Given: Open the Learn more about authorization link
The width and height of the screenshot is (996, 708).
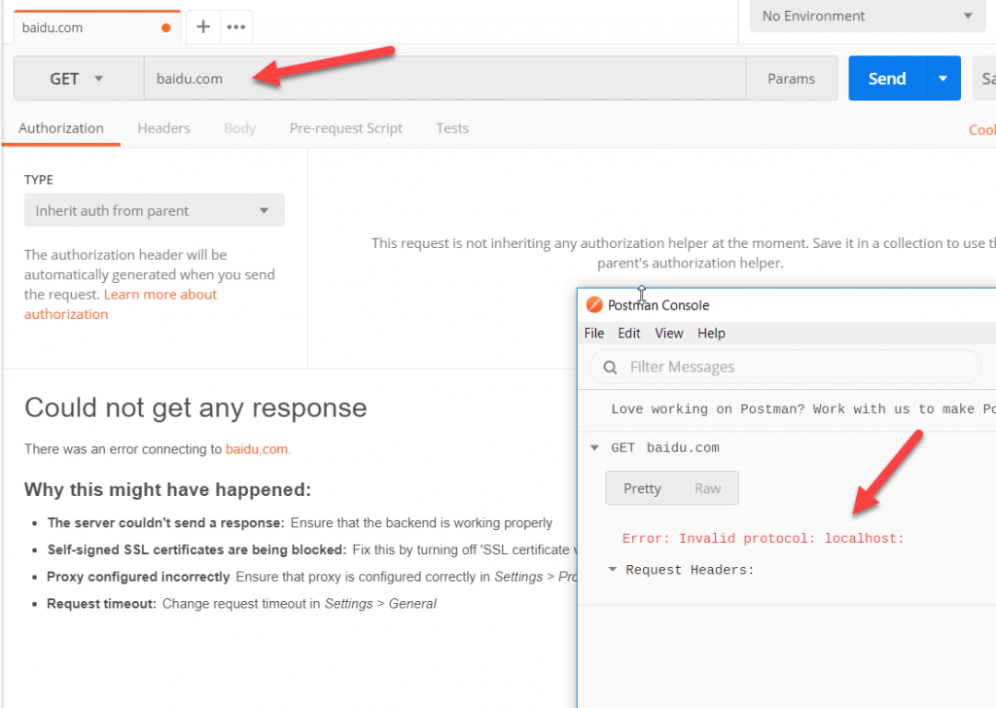Looking at the screenshot, I should click(121, 304).
